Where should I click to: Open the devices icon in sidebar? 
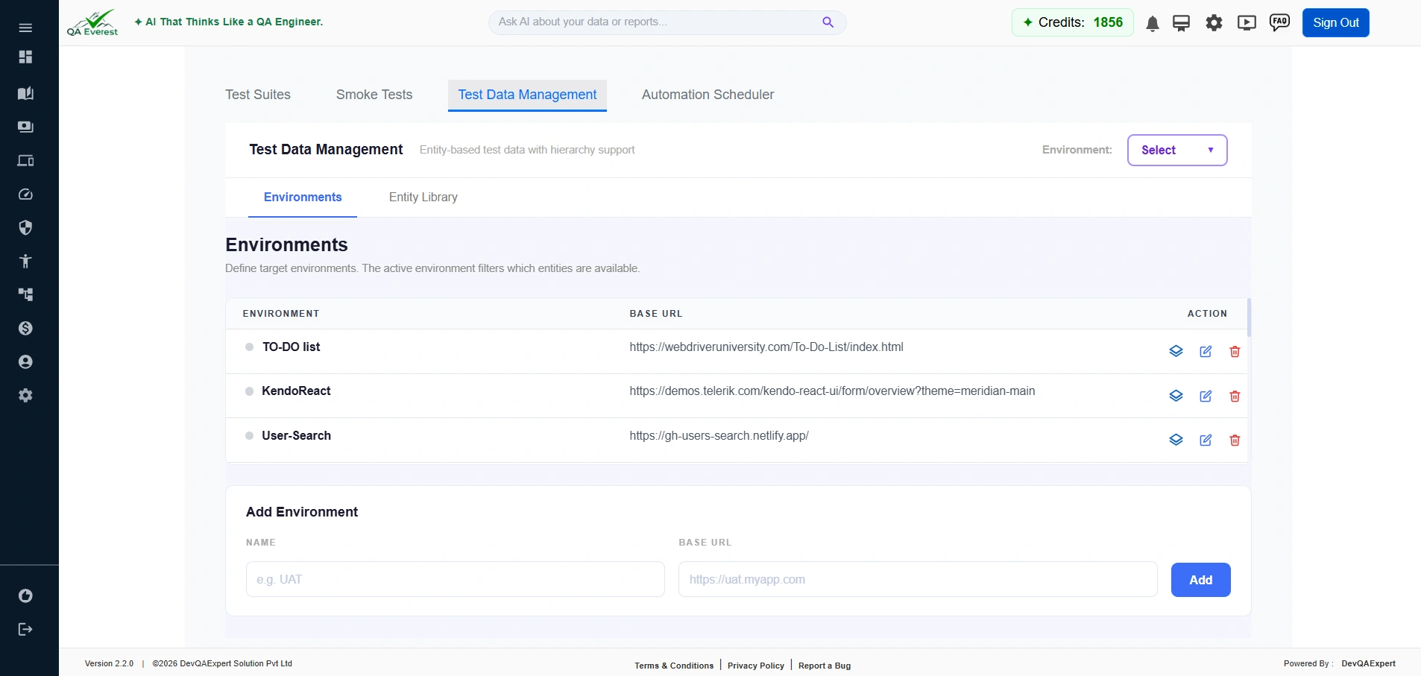coord(25,160)
